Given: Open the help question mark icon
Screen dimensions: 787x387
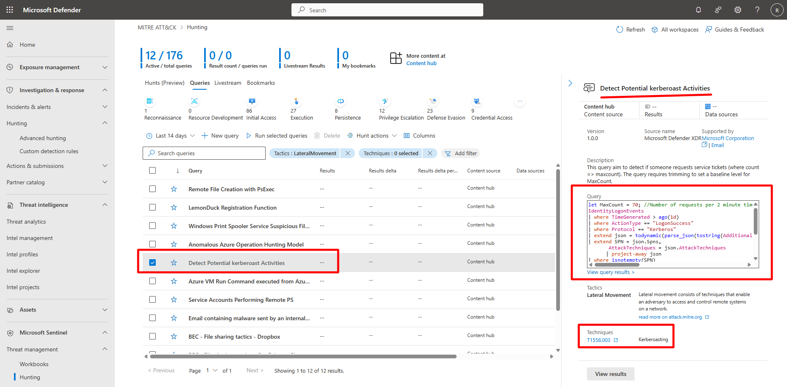Looking at the screenshot, I should (757, 10).
